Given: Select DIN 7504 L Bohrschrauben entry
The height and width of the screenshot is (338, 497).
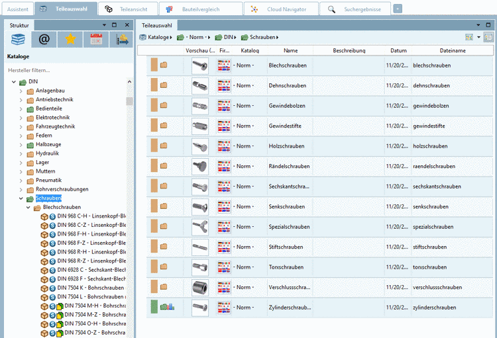Looking at the screenshot, I should coord(91,297).
